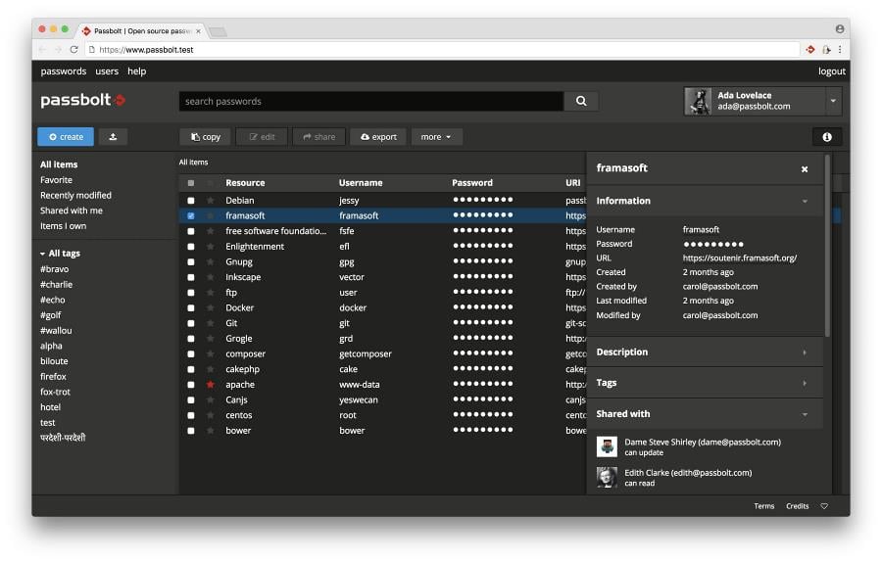This screenshot has height=562, width=882.
Task: Check the free software foundation row checkbox
Action: tap(191, 231)
